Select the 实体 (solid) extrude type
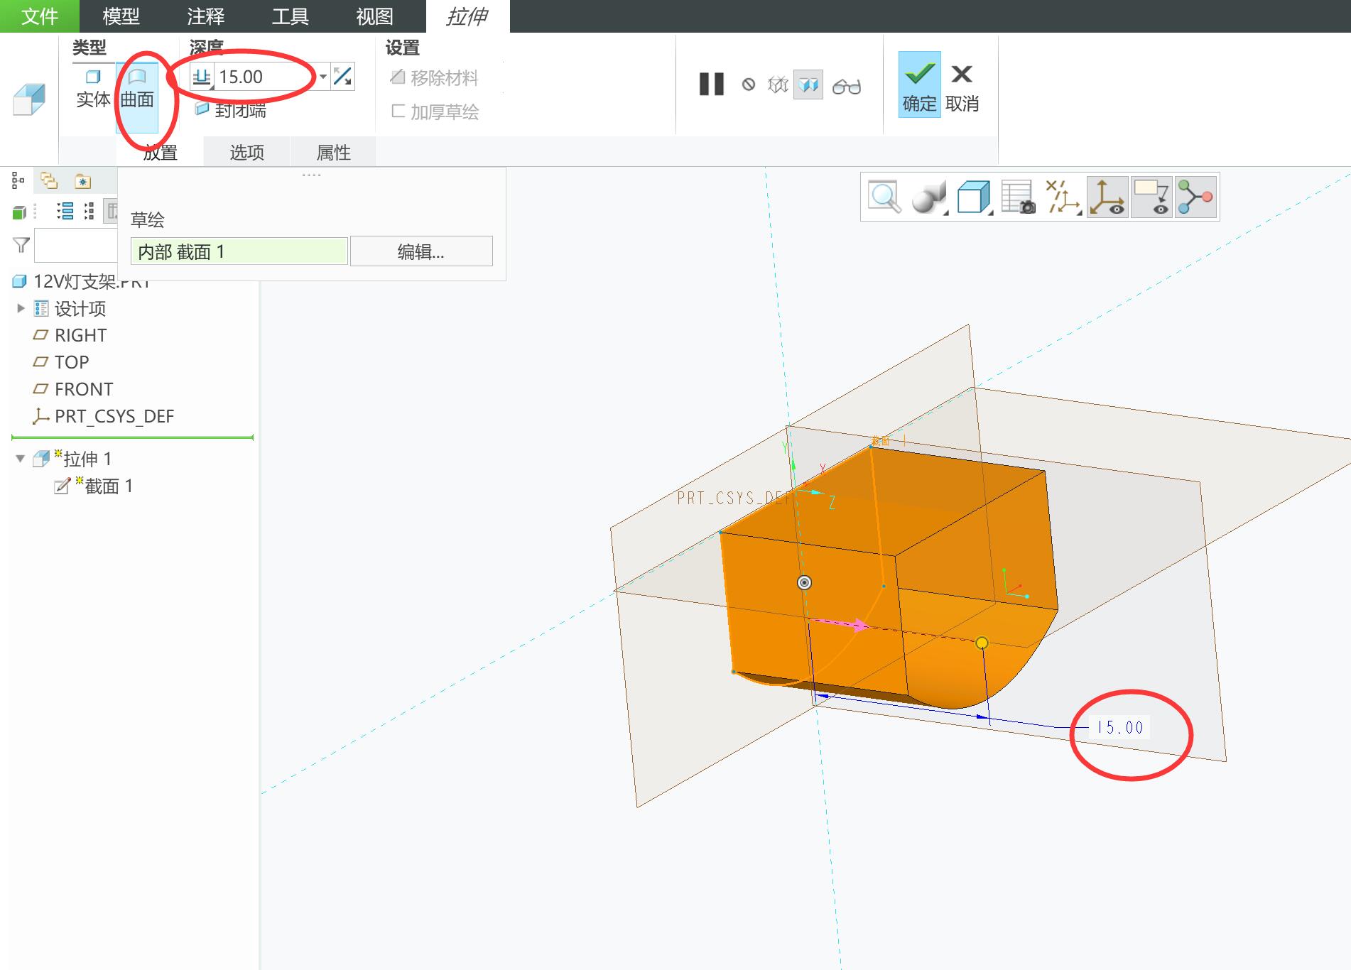This screenshot has width=1351, height=970. [93, 89]
